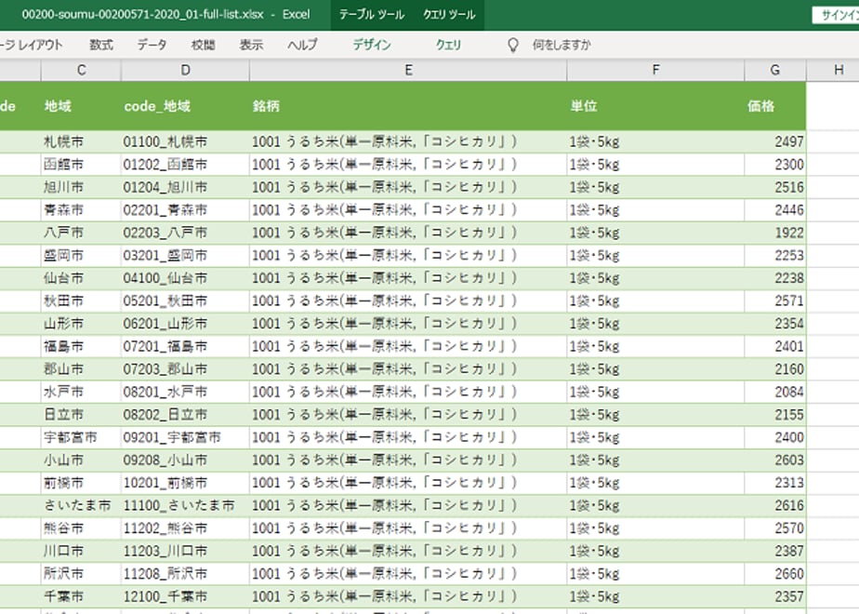Viewport: 859px width, 614px height.
Task: Select the price cell 1922
Action: (775, 233)
